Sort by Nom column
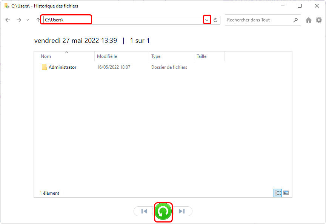The width and height of the screenshot is (326, 224). (x=46, y=56)
